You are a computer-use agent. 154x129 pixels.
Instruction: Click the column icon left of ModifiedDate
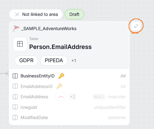(15, 117)
